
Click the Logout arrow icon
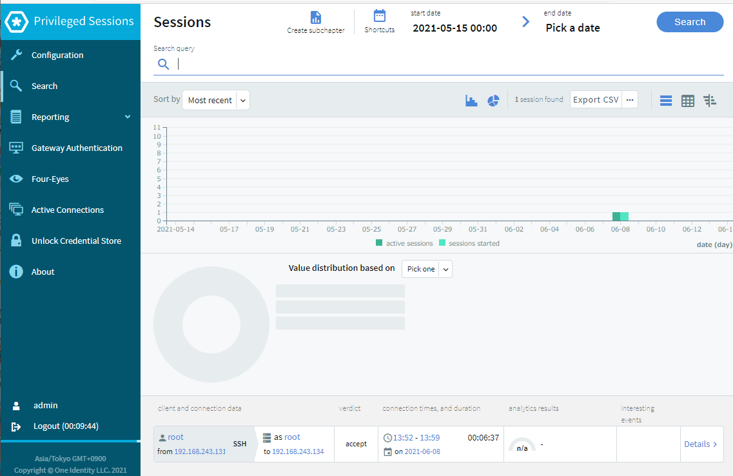coord(16,426)
